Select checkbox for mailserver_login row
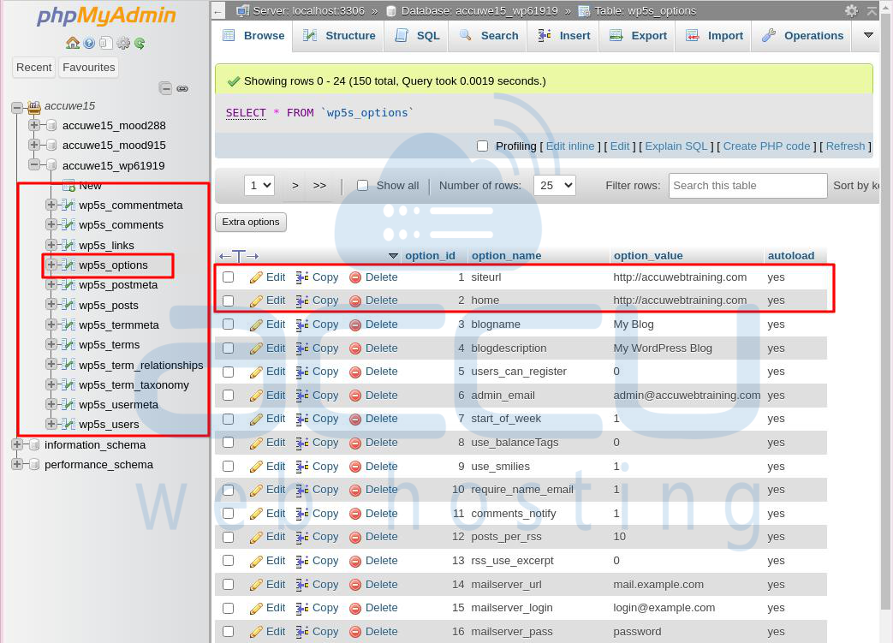 229,608
